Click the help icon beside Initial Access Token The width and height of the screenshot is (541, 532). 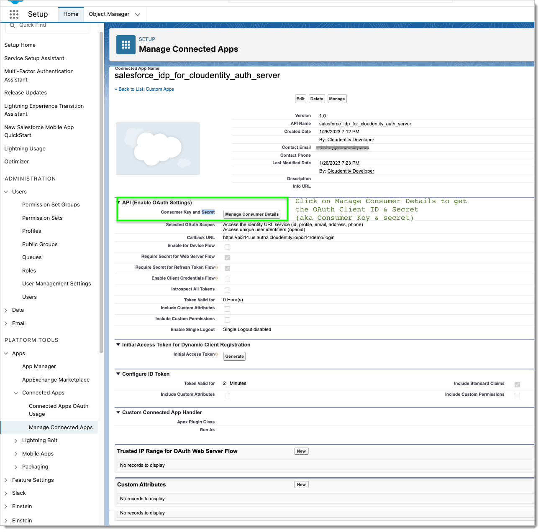[x=216, y=354]
